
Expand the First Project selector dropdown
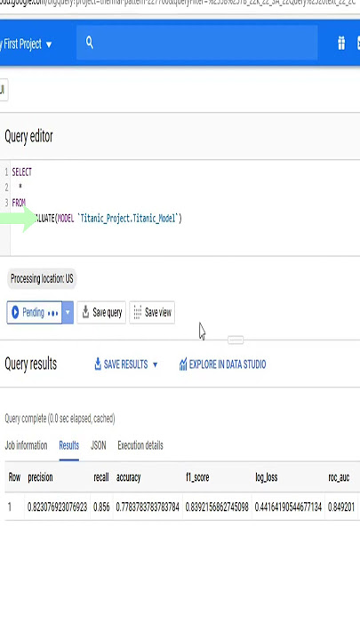pos(49,44)
